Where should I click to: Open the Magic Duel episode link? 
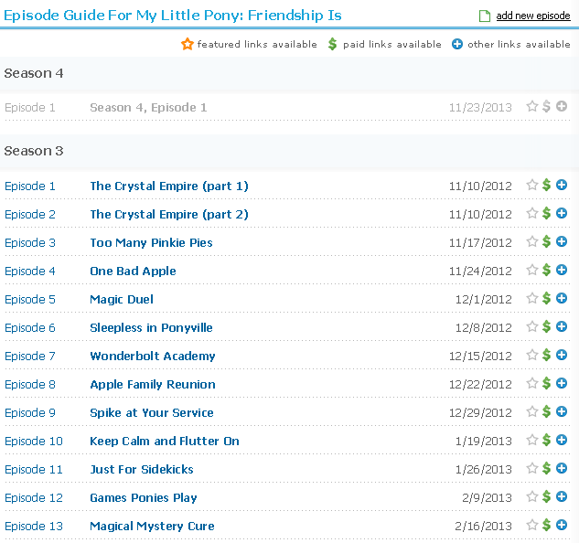coord(122,299)
